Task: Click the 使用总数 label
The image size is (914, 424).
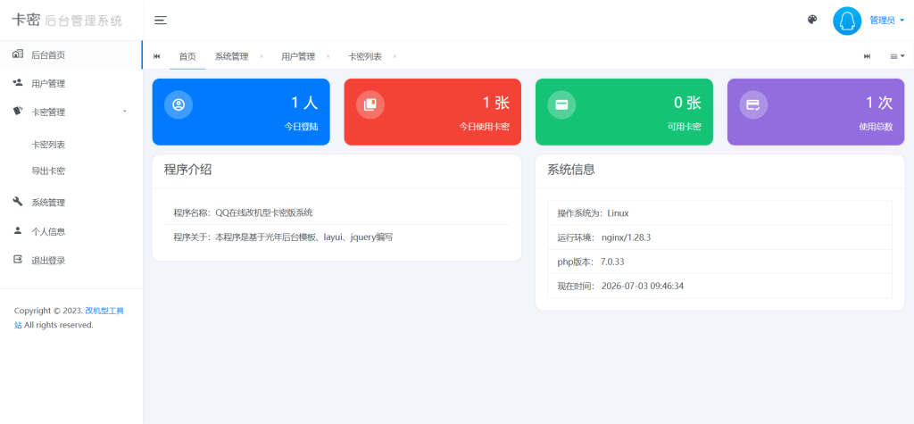Action: tap(877, 126)
